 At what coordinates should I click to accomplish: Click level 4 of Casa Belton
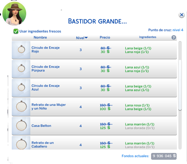(x=81, y=126)
